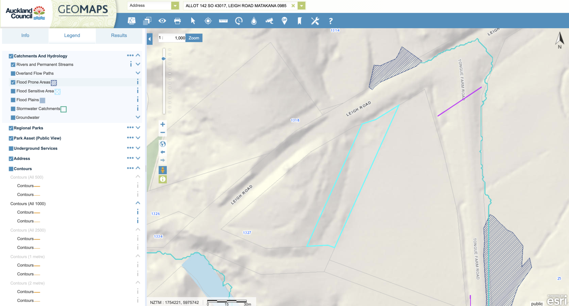Screen dimensions: 569x306
Task: Open the Help question mark icon
Action: [330, 21]
